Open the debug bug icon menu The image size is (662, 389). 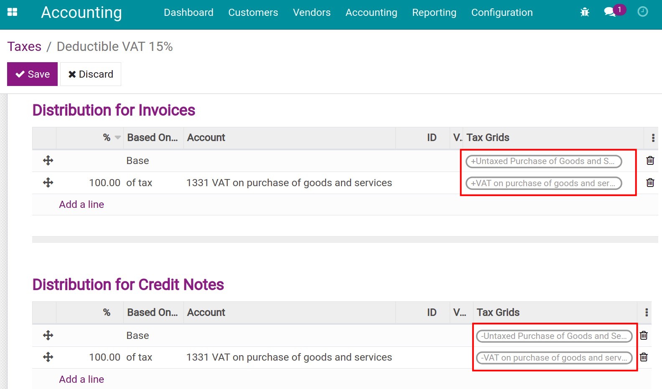(585, 12)
